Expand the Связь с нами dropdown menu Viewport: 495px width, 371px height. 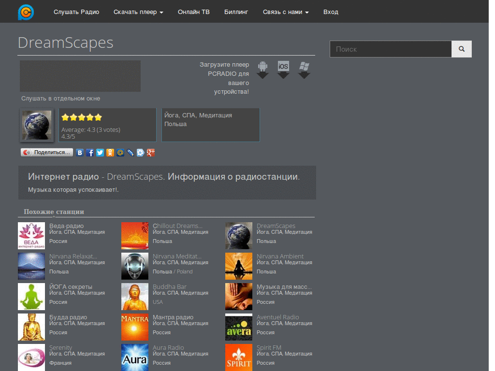286,12
